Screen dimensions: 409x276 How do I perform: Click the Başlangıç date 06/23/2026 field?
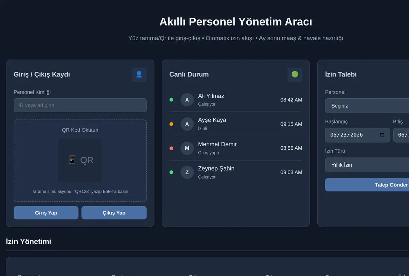[x=358, y=135]
